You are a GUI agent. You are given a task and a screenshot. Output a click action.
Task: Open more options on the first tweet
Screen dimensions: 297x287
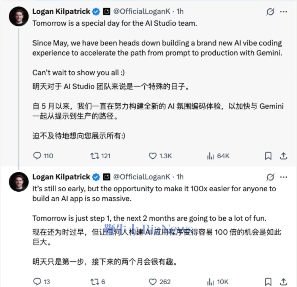[x=284, y=12]
